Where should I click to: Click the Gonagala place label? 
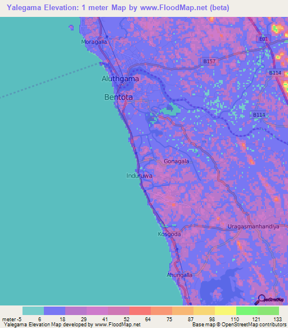pyautogui.click(x=176, y=161)
